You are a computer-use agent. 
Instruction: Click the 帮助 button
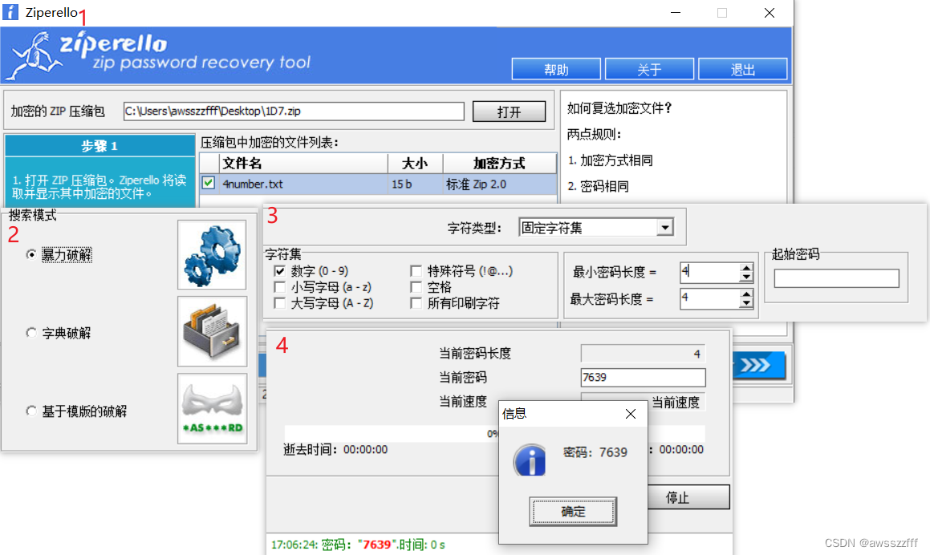556,69
